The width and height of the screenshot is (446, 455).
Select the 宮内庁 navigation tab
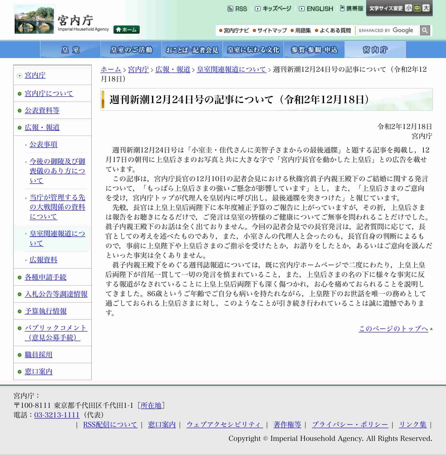375,50
